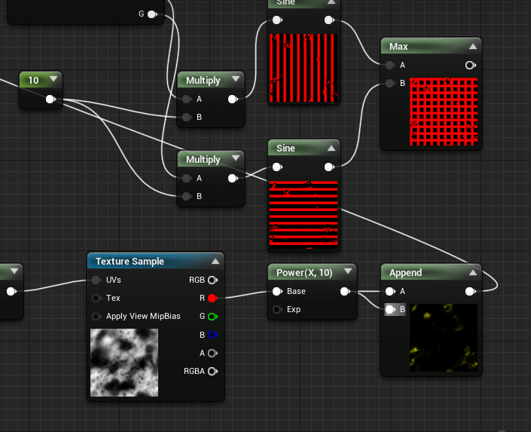The height and width of the screenshot is (432, 531).
Task: Expand the Power(X, 10) node arrow
Action: (x=348, y=271)
